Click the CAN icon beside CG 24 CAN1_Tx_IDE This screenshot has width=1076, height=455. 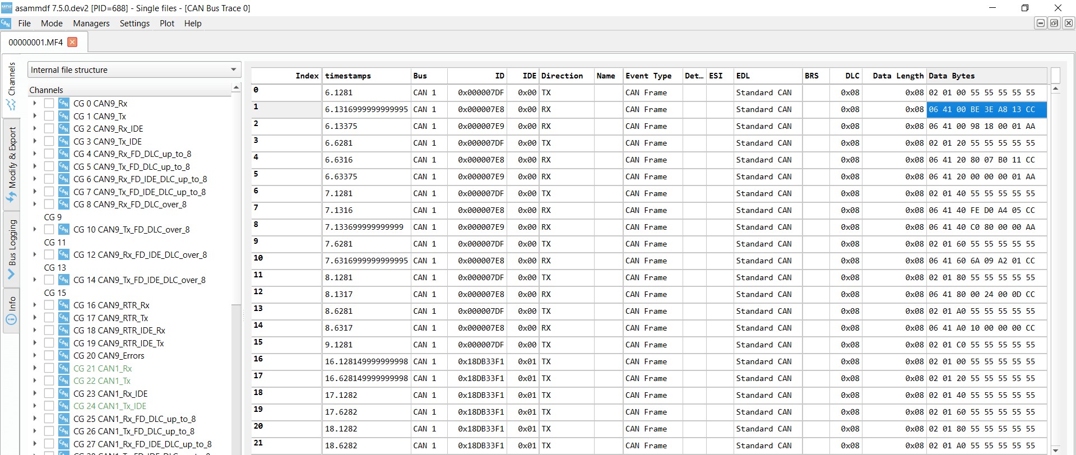[64, 406]
